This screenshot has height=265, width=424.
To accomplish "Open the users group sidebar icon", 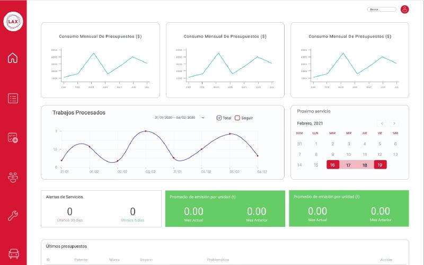I will pyautogui.click(x=13, y=178).
